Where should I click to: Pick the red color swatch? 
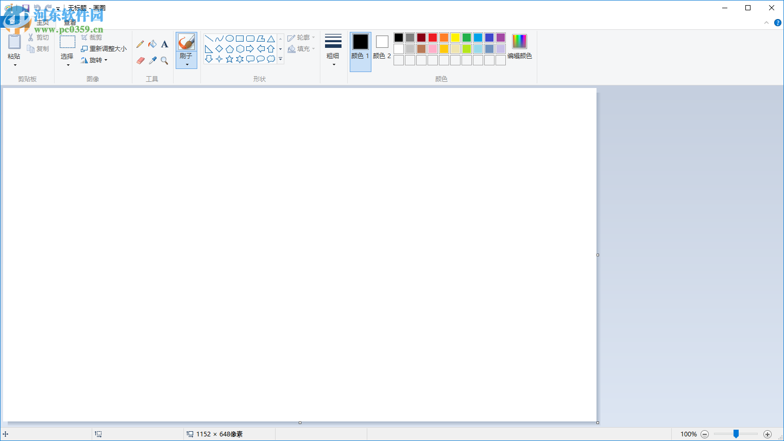tap(433, 38)
